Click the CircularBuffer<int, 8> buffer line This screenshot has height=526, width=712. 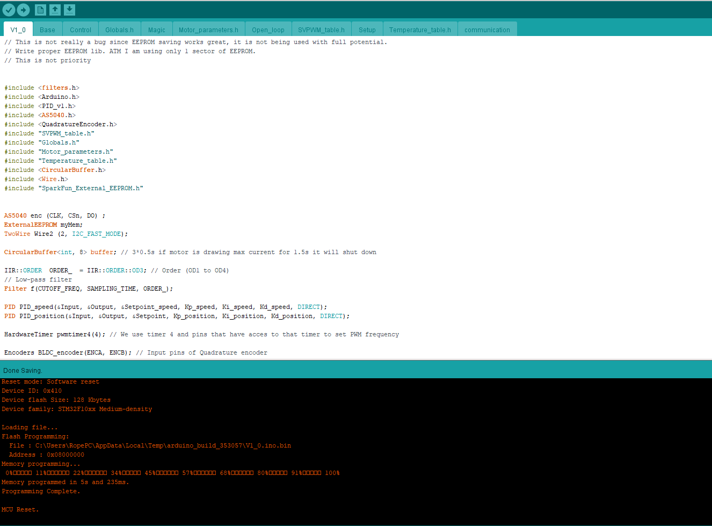point(191,252)
